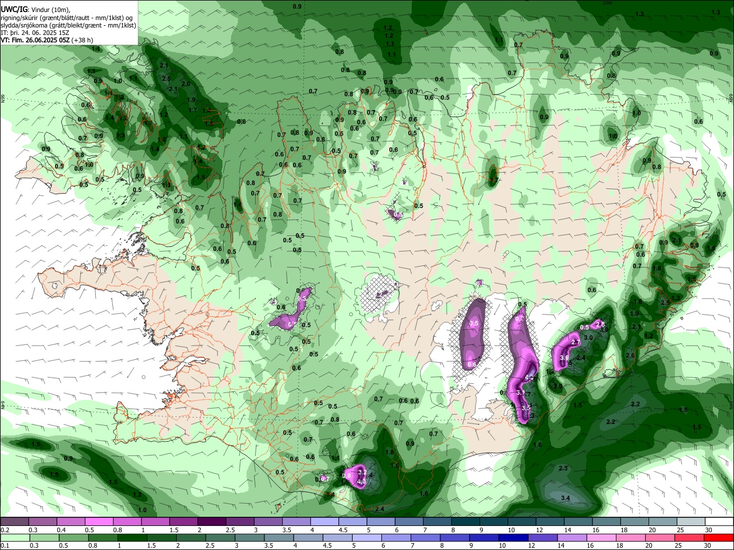The height and width of the screenshot is (550, 734).
Task: Click the 'Vindur (10m)' title text
Action: point(49,10)
